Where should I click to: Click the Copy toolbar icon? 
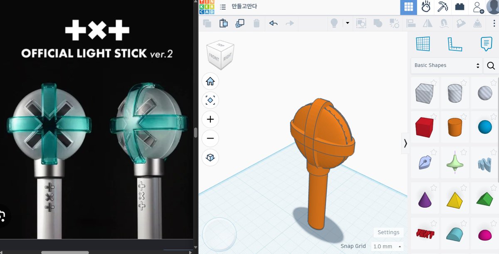coord(207,23)
